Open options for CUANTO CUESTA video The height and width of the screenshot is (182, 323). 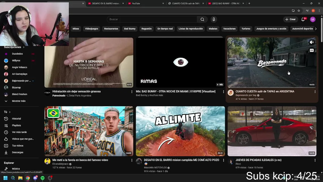click(x=315, y=92)
